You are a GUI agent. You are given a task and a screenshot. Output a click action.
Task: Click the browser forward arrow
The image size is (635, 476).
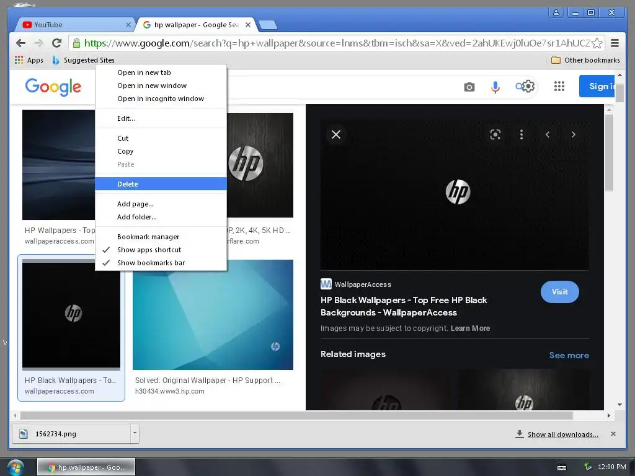[x=38, y=43]
